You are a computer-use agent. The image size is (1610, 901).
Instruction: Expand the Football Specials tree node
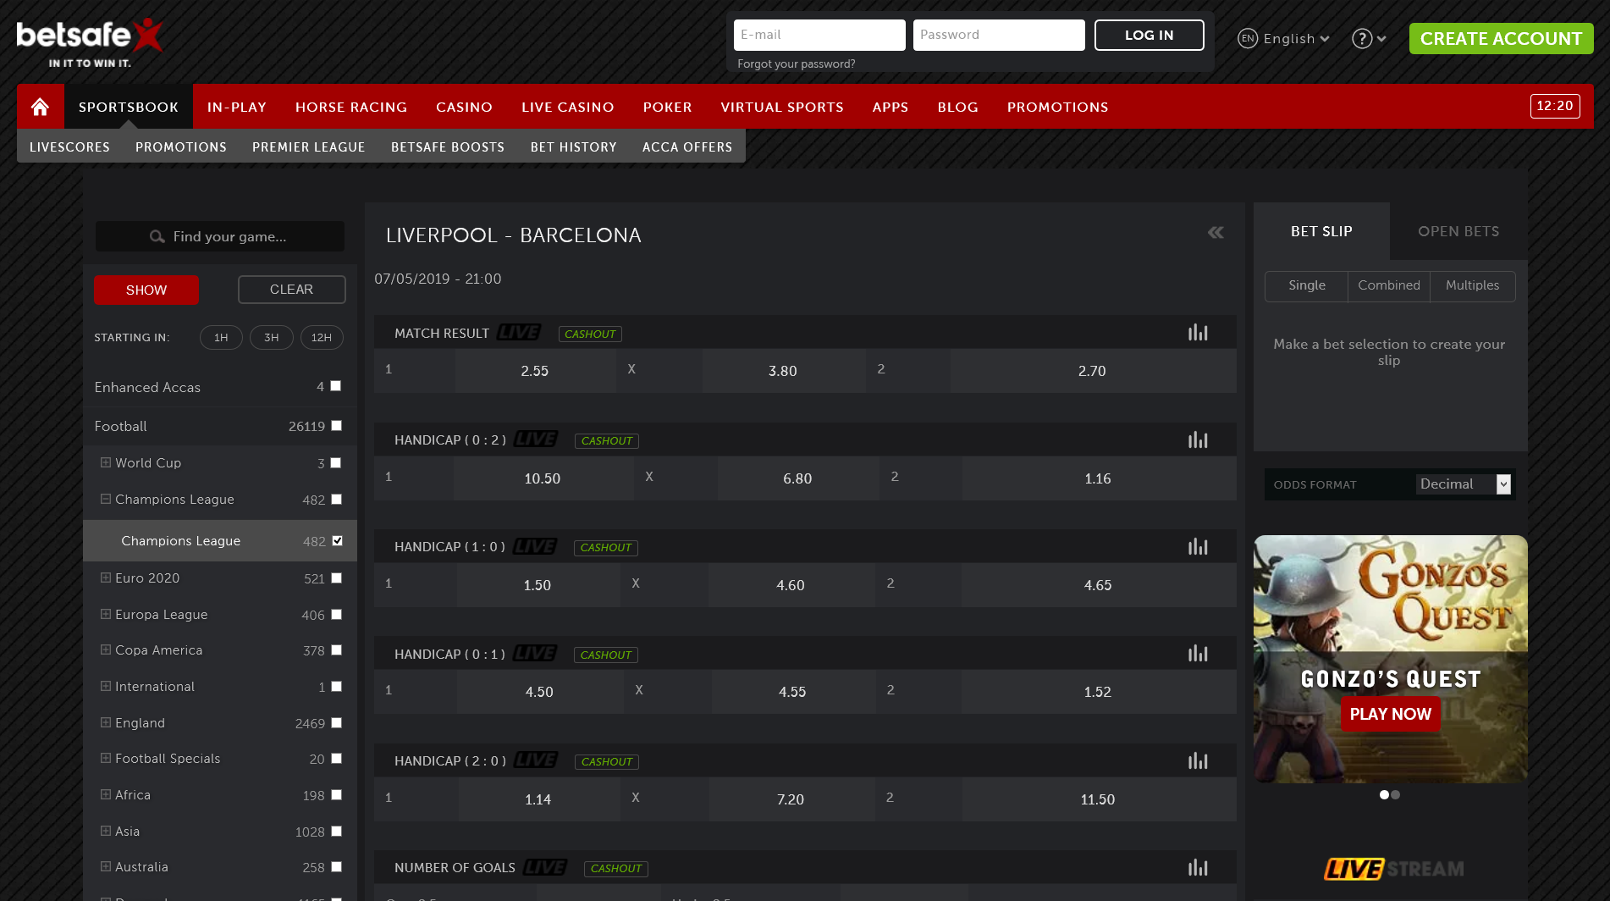[106, 758]
